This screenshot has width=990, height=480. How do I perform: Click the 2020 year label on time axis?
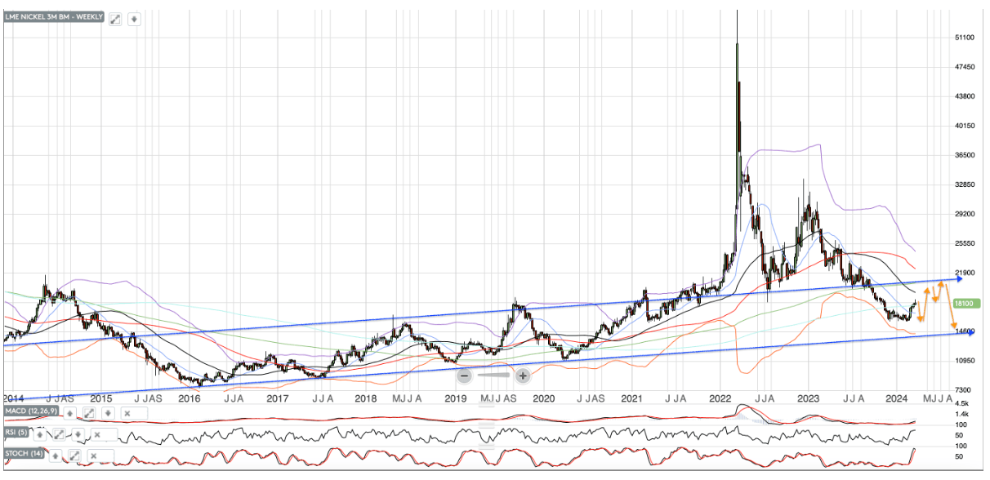543,398
